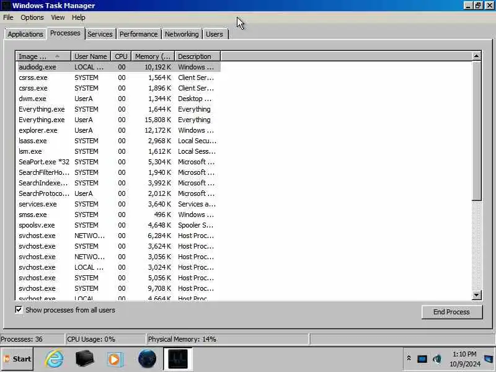Screen dimensions: 496x372
Task: Click CPU Usage: 0% status entry
Action: point(105,339)
